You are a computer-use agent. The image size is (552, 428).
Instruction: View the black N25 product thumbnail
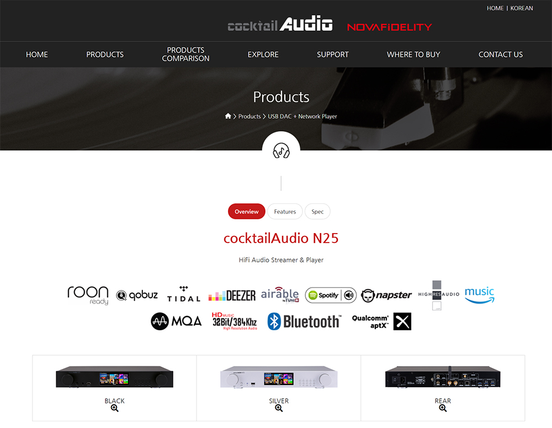[x=114, y=377]
